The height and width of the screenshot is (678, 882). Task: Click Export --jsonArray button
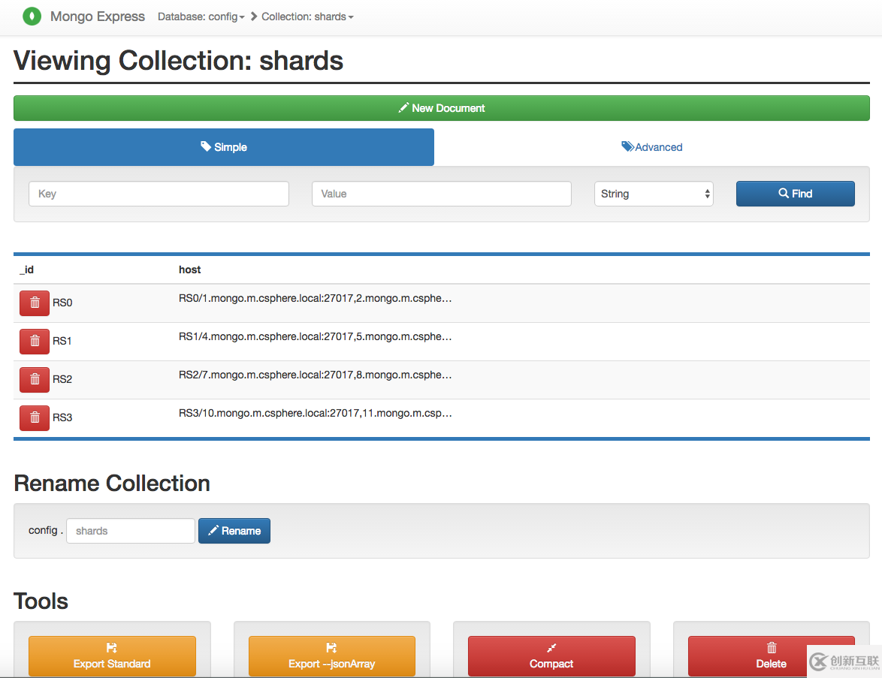point(332,656)
